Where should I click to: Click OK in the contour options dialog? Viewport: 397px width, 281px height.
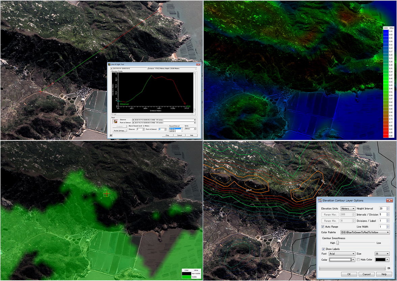pos(349,274)
